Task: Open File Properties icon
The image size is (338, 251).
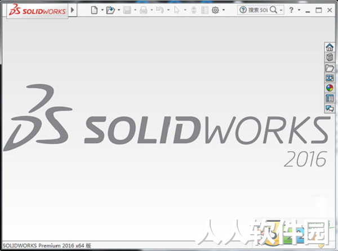Action: coord(204,10)
